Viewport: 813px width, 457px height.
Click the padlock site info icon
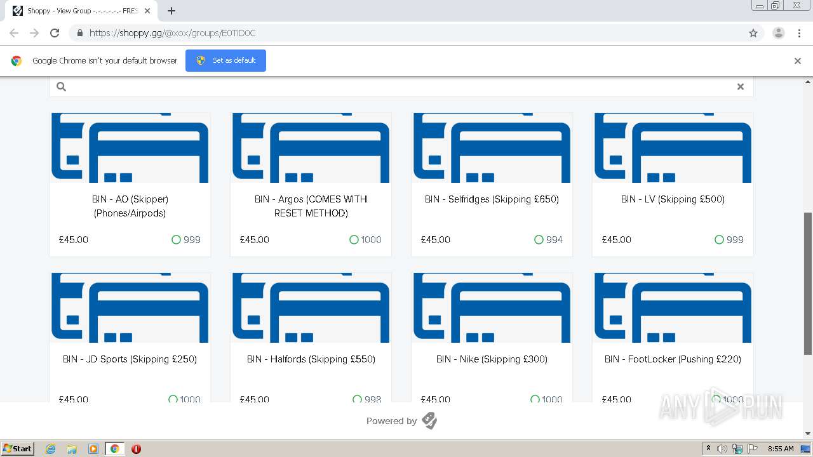pos(80,33)
